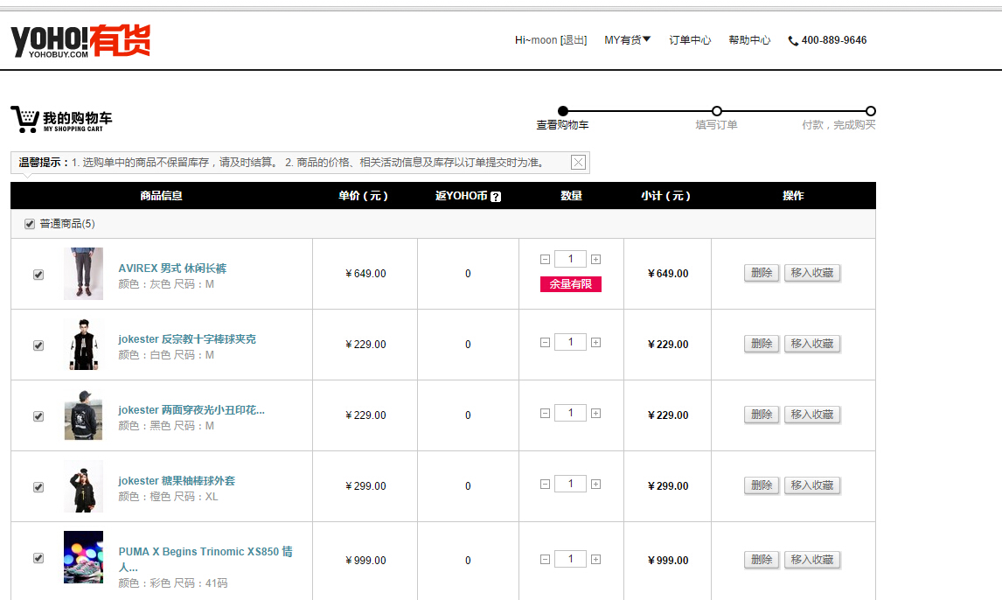Open the AVIREX 男式 休闲长裤 product link
This screenshot has height=600, width=1002.
pyautogui.click(x=172, y=269)
